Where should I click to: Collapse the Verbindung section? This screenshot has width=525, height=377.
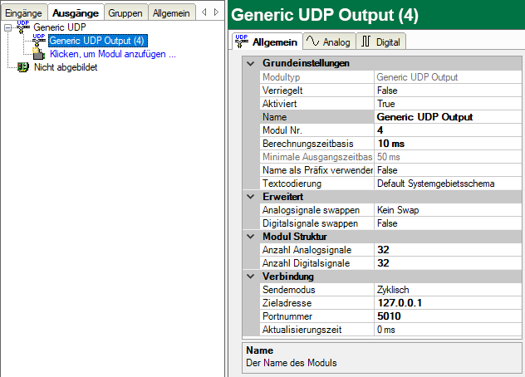tap(250, 277)
